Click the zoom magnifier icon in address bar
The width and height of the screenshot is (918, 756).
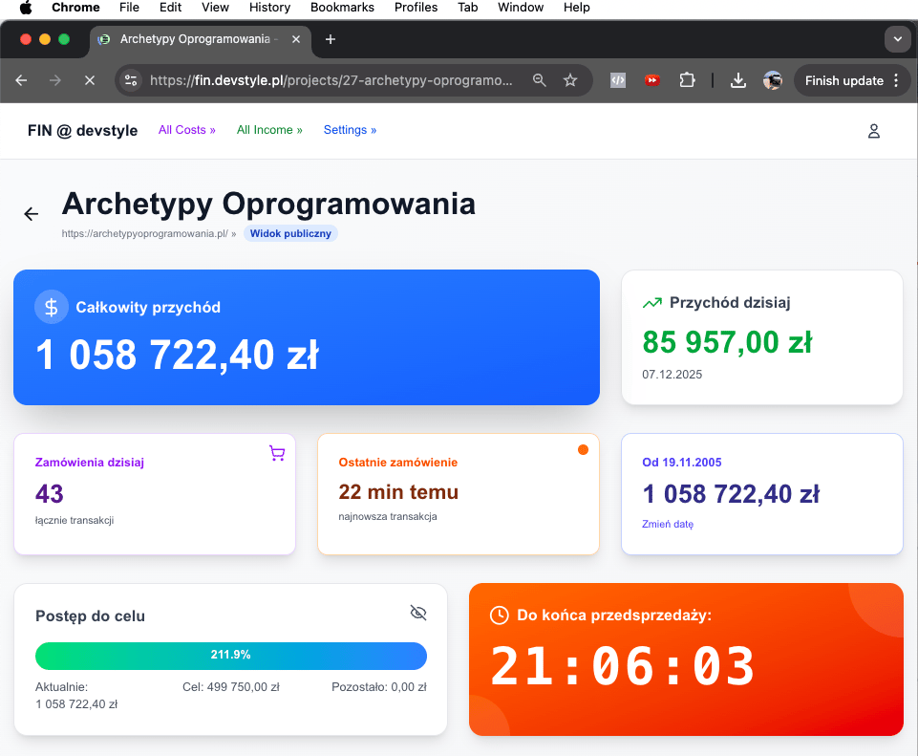click(x=540, y=80)
